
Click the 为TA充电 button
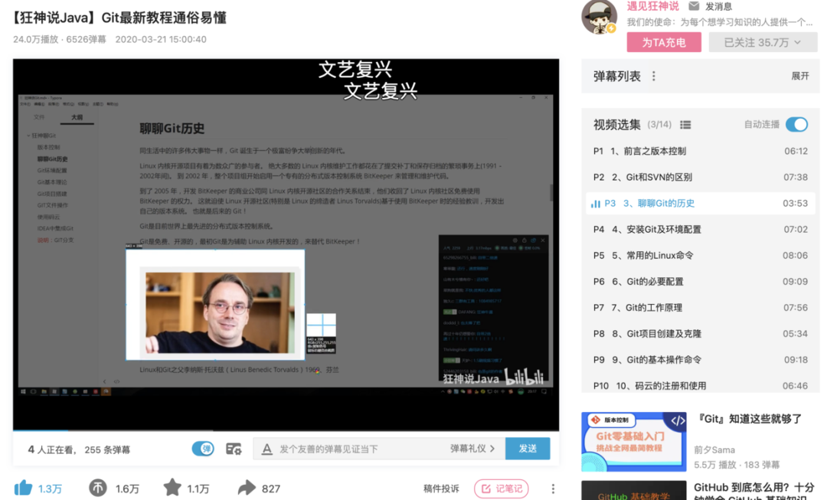pos(664,42)
